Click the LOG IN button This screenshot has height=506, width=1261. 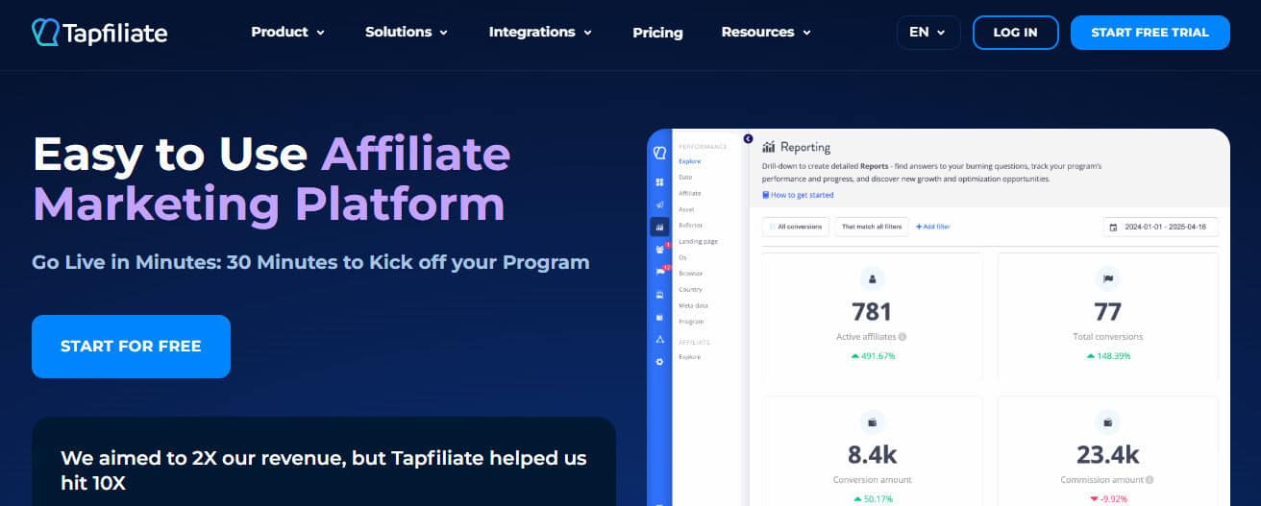coord(1015,32)
